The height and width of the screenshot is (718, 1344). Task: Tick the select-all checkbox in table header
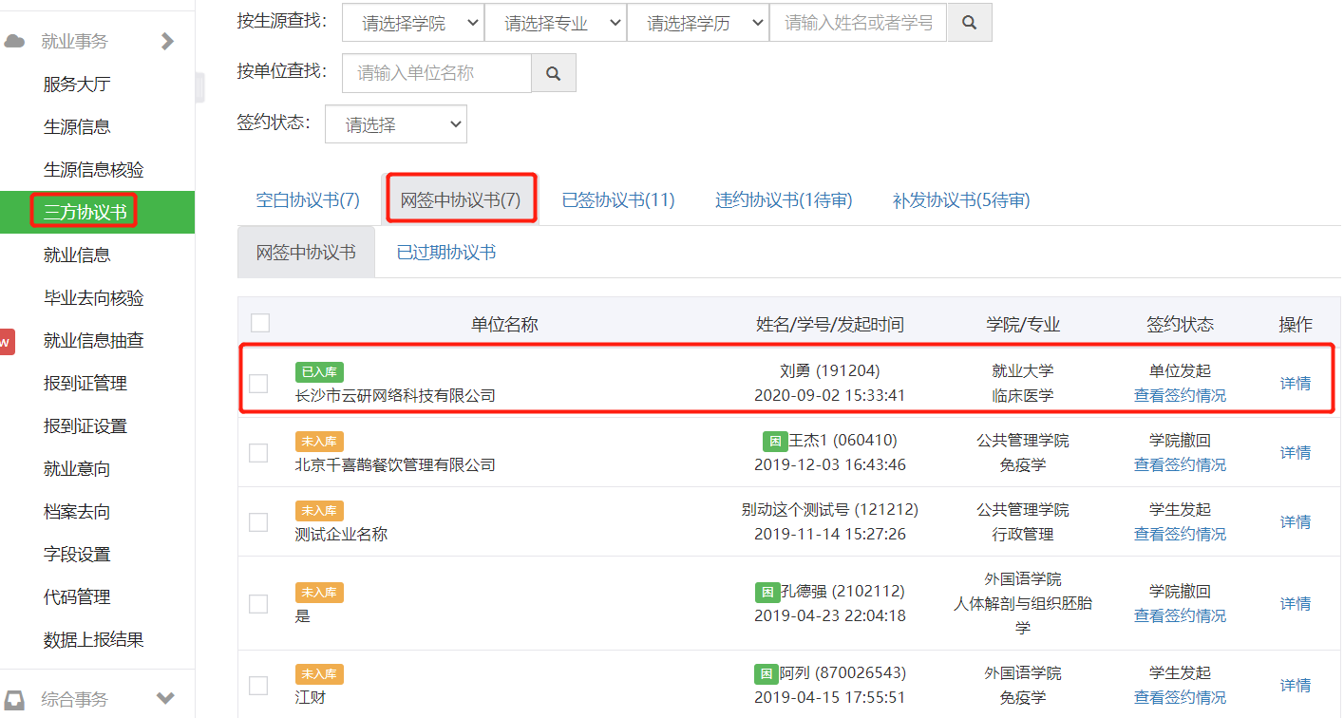click(x=260, y=323)
